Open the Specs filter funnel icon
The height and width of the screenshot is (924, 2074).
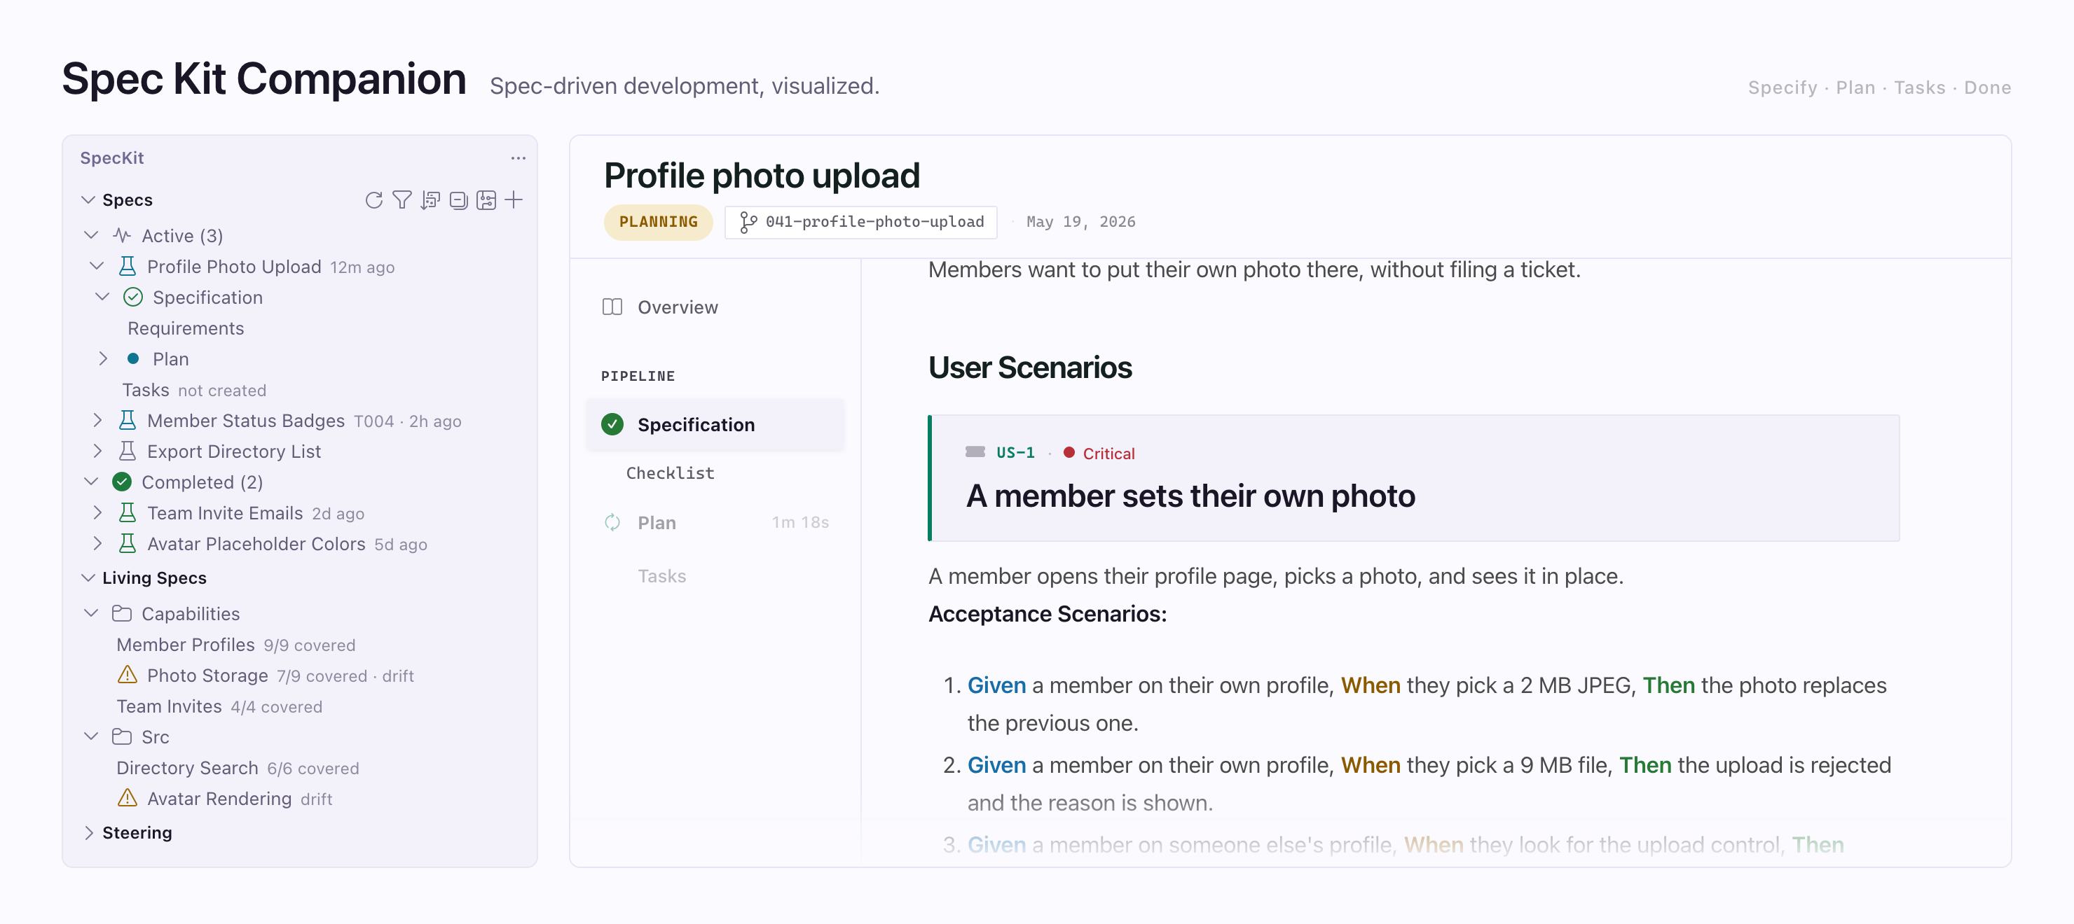click(x=401, y=199)
